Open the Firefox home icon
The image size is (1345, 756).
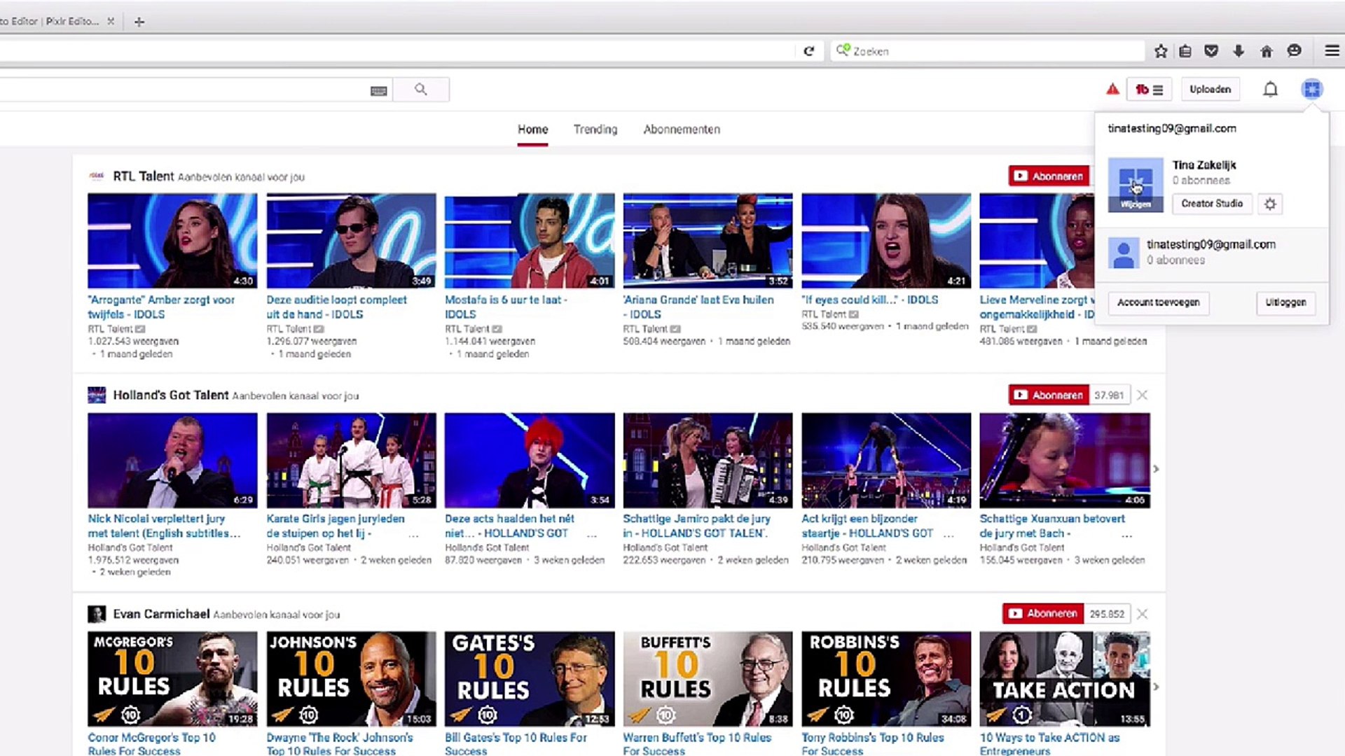click(1267, 51)
